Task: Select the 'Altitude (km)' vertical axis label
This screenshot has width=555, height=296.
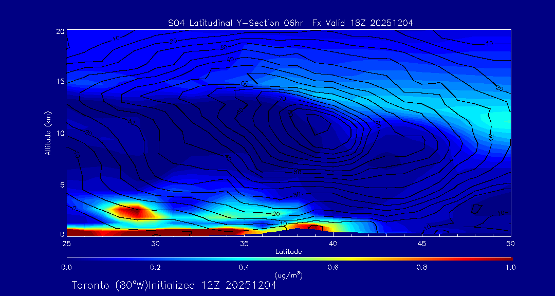Action: 48,133
